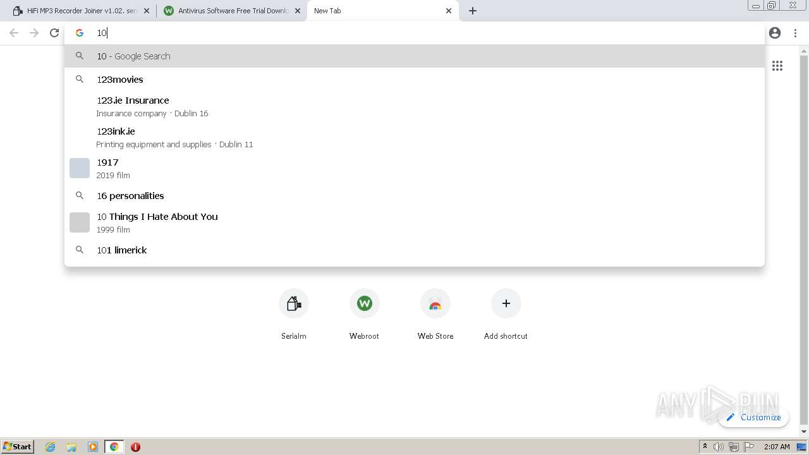Click the 1917 film thumbnail
Image resolution: width=809 pixels, height=455 pixels.
(x=80, y=168)
